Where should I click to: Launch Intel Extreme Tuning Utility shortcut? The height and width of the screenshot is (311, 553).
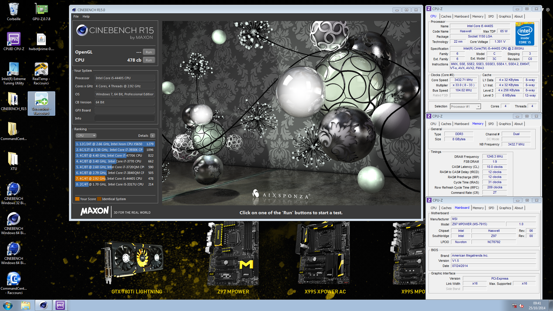(x=14, y=73)
